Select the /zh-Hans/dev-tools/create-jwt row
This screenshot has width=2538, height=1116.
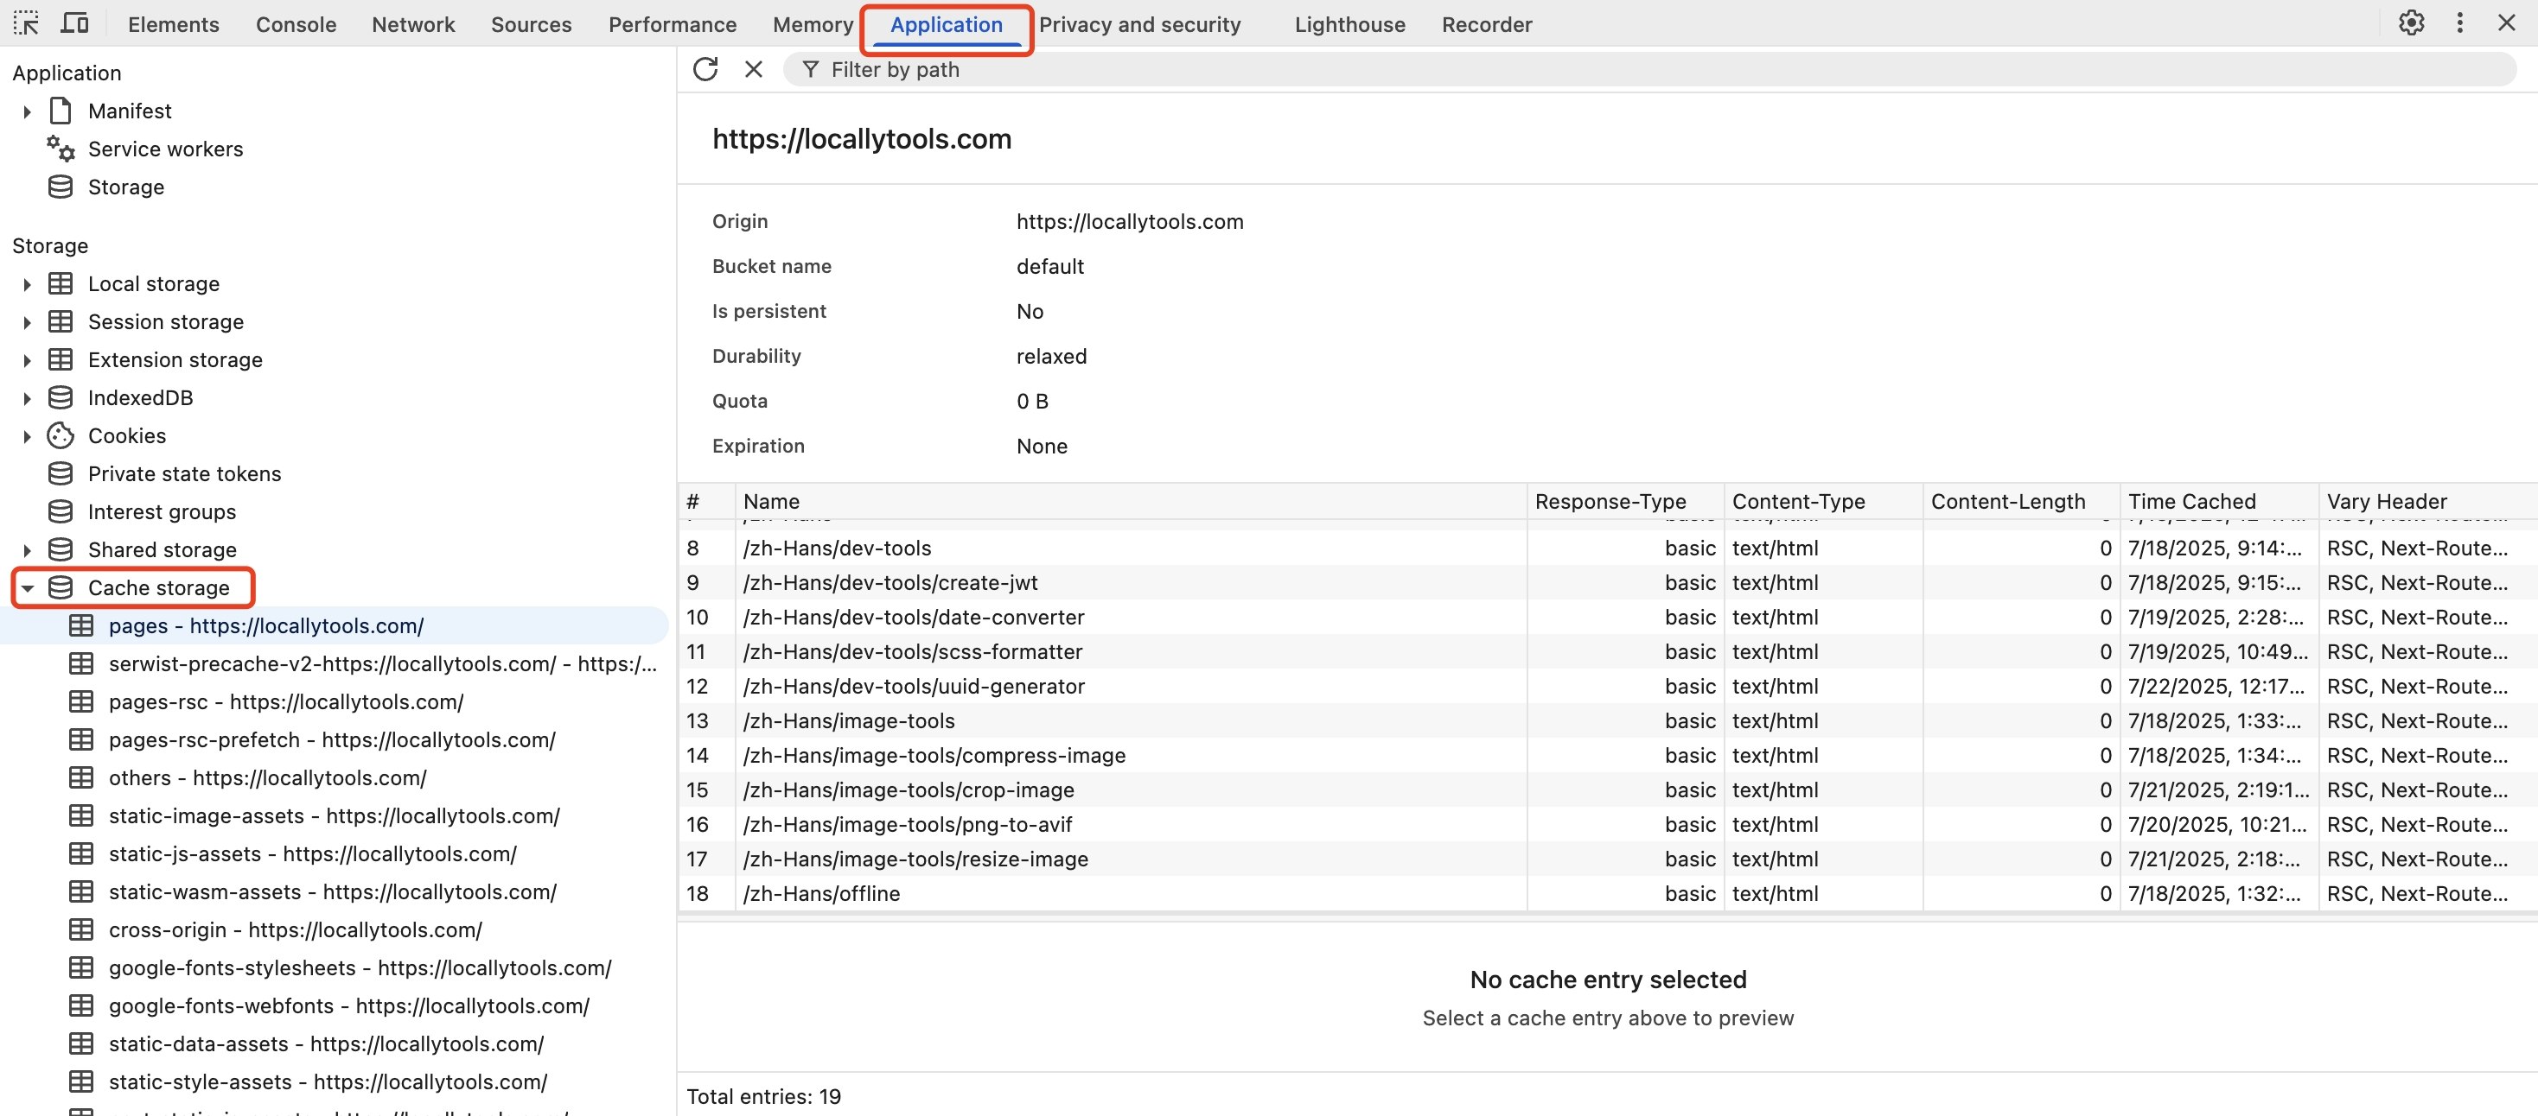coord(890,582)
